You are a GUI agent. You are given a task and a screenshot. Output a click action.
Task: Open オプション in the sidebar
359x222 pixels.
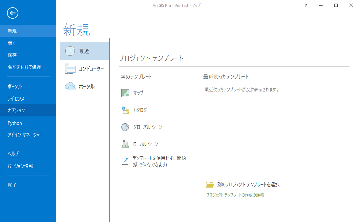tap(28, 110)
